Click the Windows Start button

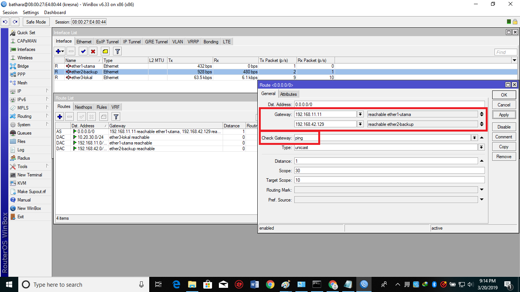(x=9, y=284)
